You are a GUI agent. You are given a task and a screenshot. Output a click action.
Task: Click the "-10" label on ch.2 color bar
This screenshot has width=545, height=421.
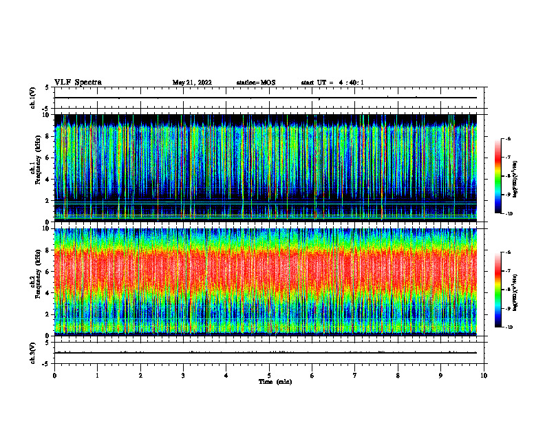tap(509, 327)
